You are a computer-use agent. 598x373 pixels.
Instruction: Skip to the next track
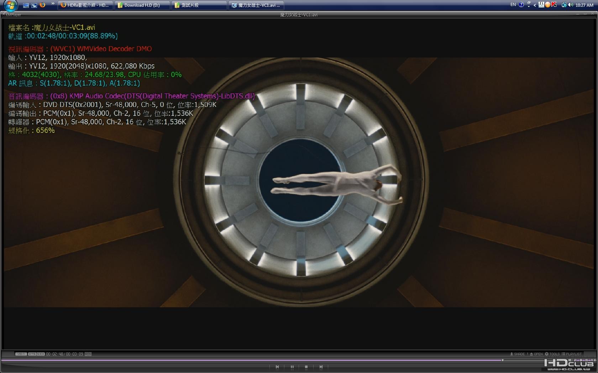[321, 367]
